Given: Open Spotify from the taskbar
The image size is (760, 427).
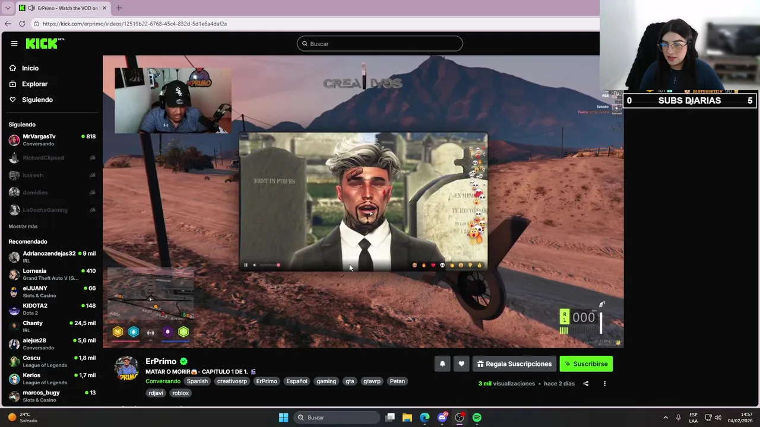Looking at the screenshot, I should tap(477, 418).
